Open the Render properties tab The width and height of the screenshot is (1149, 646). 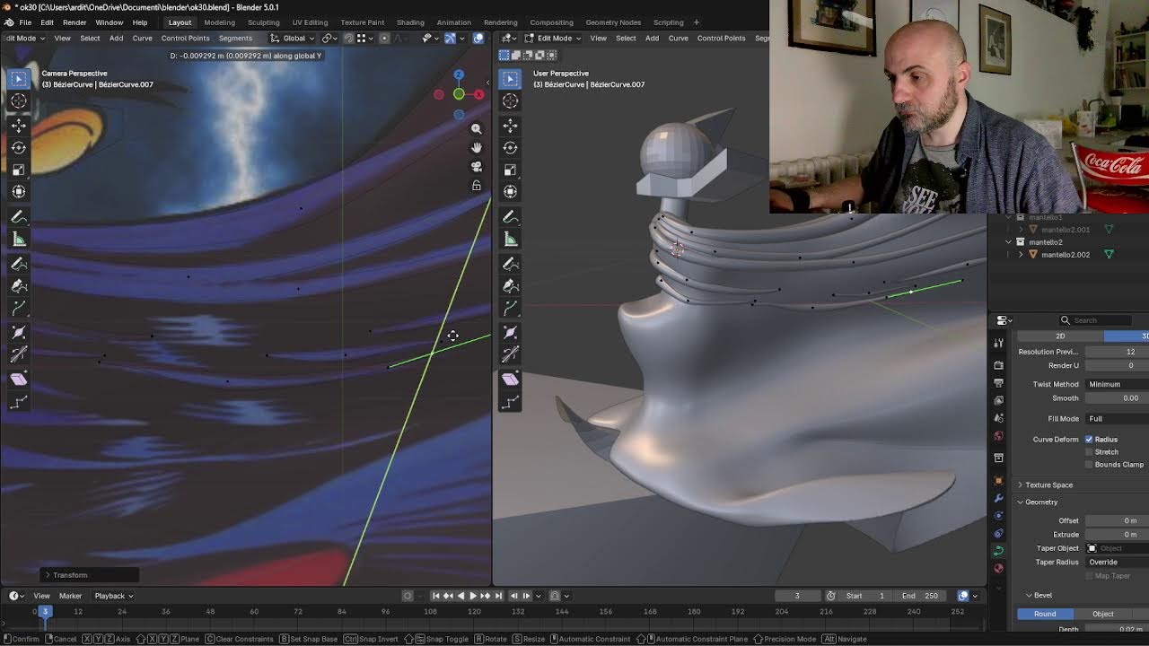(x=998, y=365)
